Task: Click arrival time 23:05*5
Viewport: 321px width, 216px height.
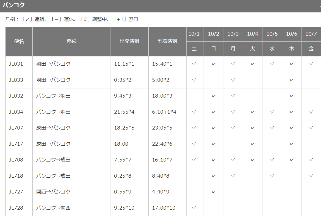Action: (x=162, y=128)
